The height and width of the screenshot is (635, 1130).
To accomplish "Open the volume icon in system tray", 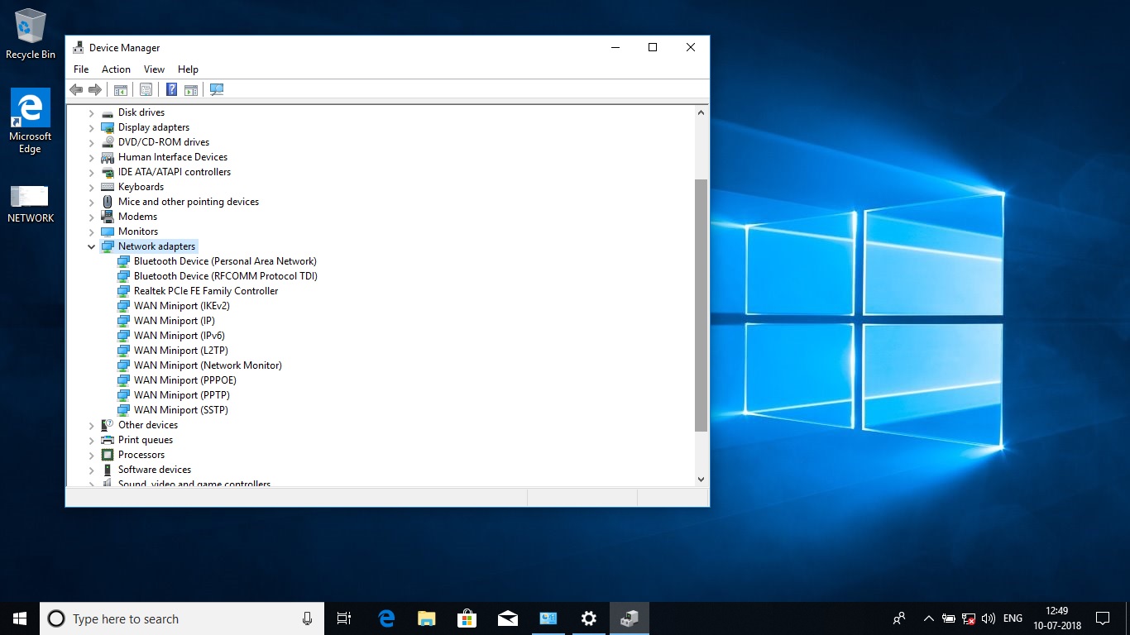I will 988,618.
